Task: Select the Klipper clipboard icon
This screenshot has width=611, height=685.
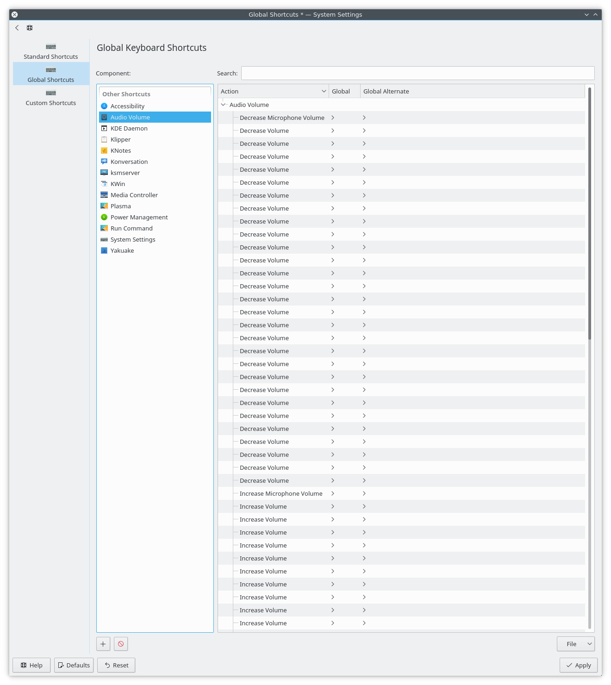Action: point(104,139)
